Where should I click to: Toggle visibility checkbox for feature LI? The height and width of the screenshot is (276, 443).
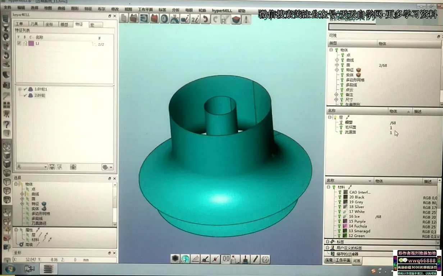(x=19, y=43)
